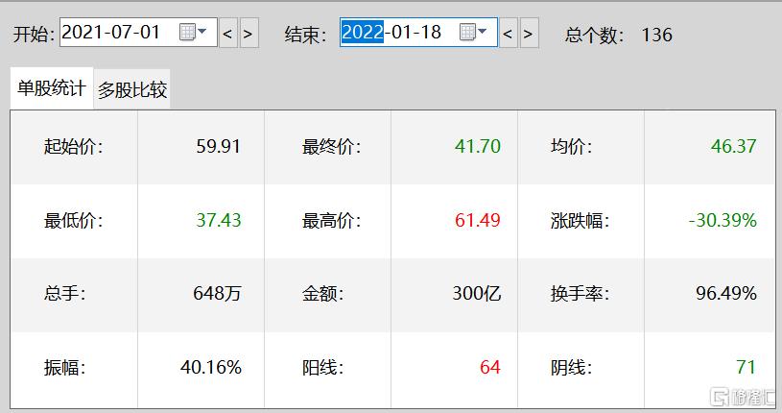Click the 最高价 value 61.49
This screenshot has height=413, width=782.
(x=477, y=220)
